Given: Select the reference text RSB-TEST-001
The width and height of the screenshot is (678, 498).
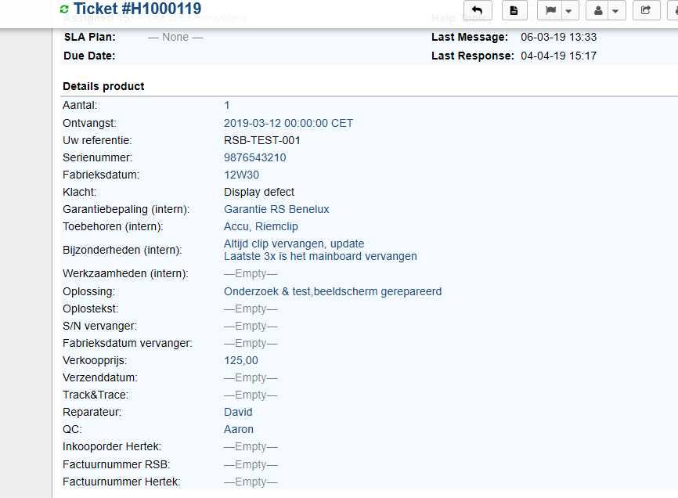Looking at the screenshot, I should (x=262, y=140).
